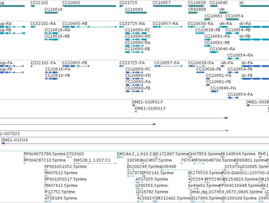This screenshot has width=269, height=203.
Task: Select the CG10660-RD transcript
Action: pos(136,40)
